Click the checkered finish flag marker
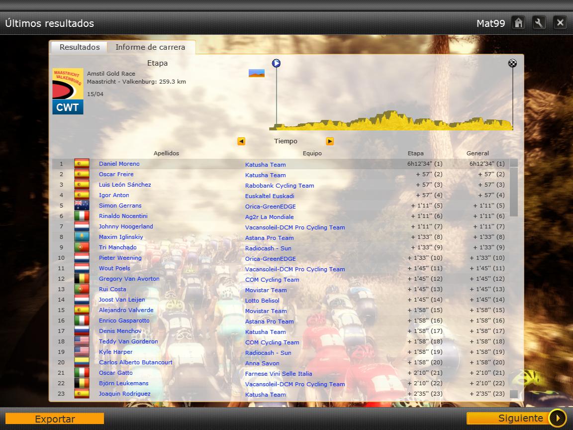 512,63
